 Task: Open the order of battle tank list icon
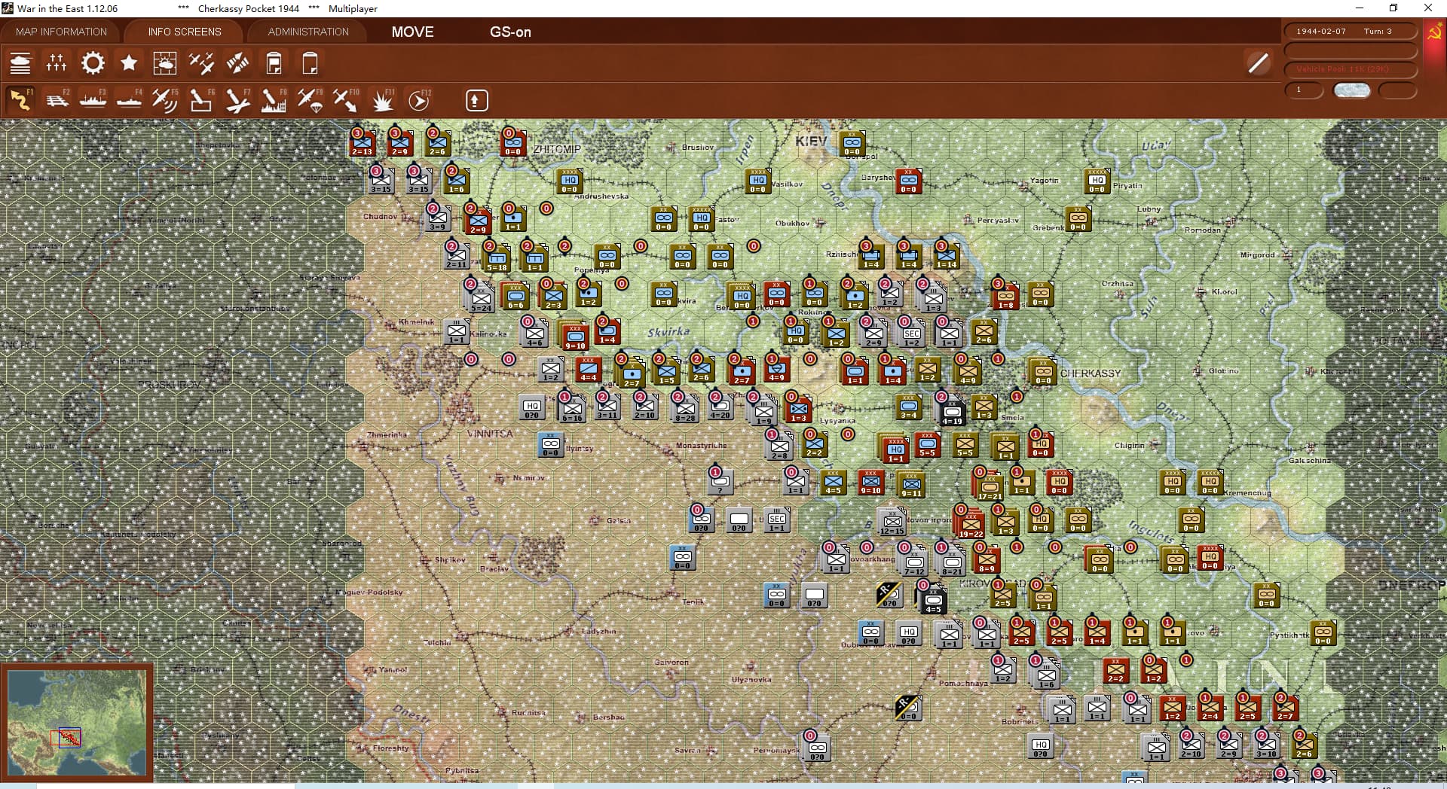(20, 63)
